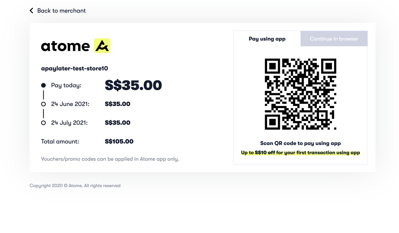Click the merchant name apaylater-test-store10
This screenshot has width=399, height=233.
pyautogui.click(x=75, y=68)
